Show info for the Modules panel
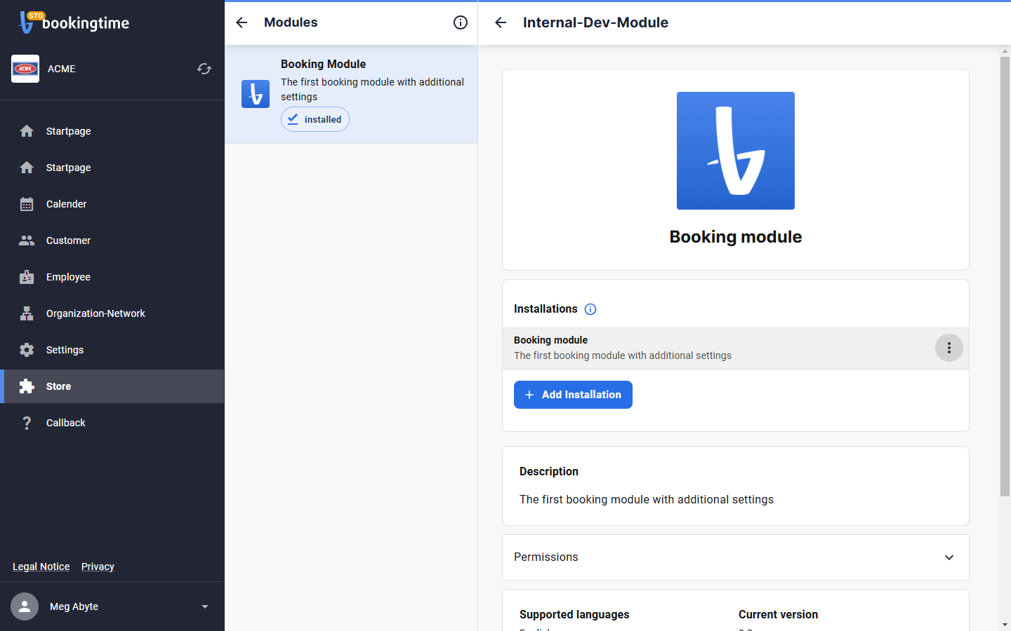 [461, 22]
